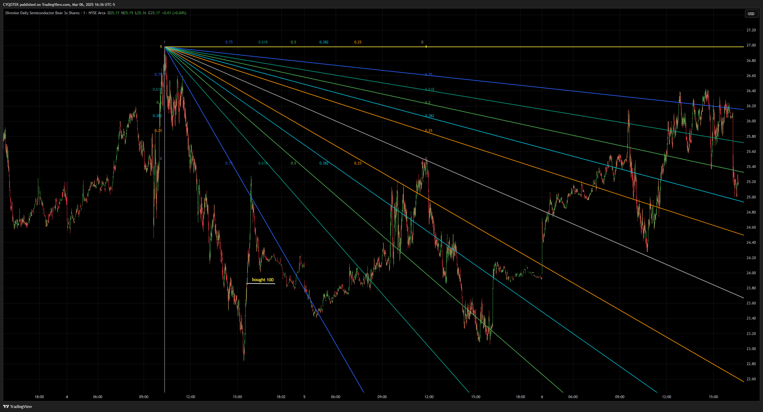Click the 26.60 price axis label

[x=751, y=76]
